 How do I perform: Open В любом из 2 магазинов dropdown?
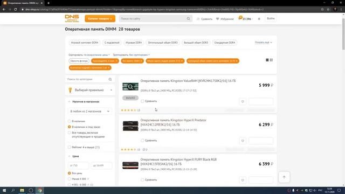point(90,112)
